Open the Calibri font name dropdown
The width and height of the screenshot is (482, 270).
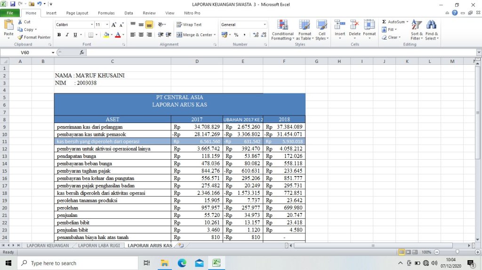click(x=92, y=24)
